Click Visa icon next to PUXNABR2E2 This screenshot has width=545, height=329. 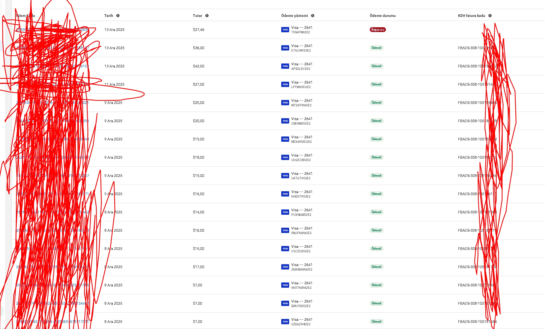[x=285, y=212]
